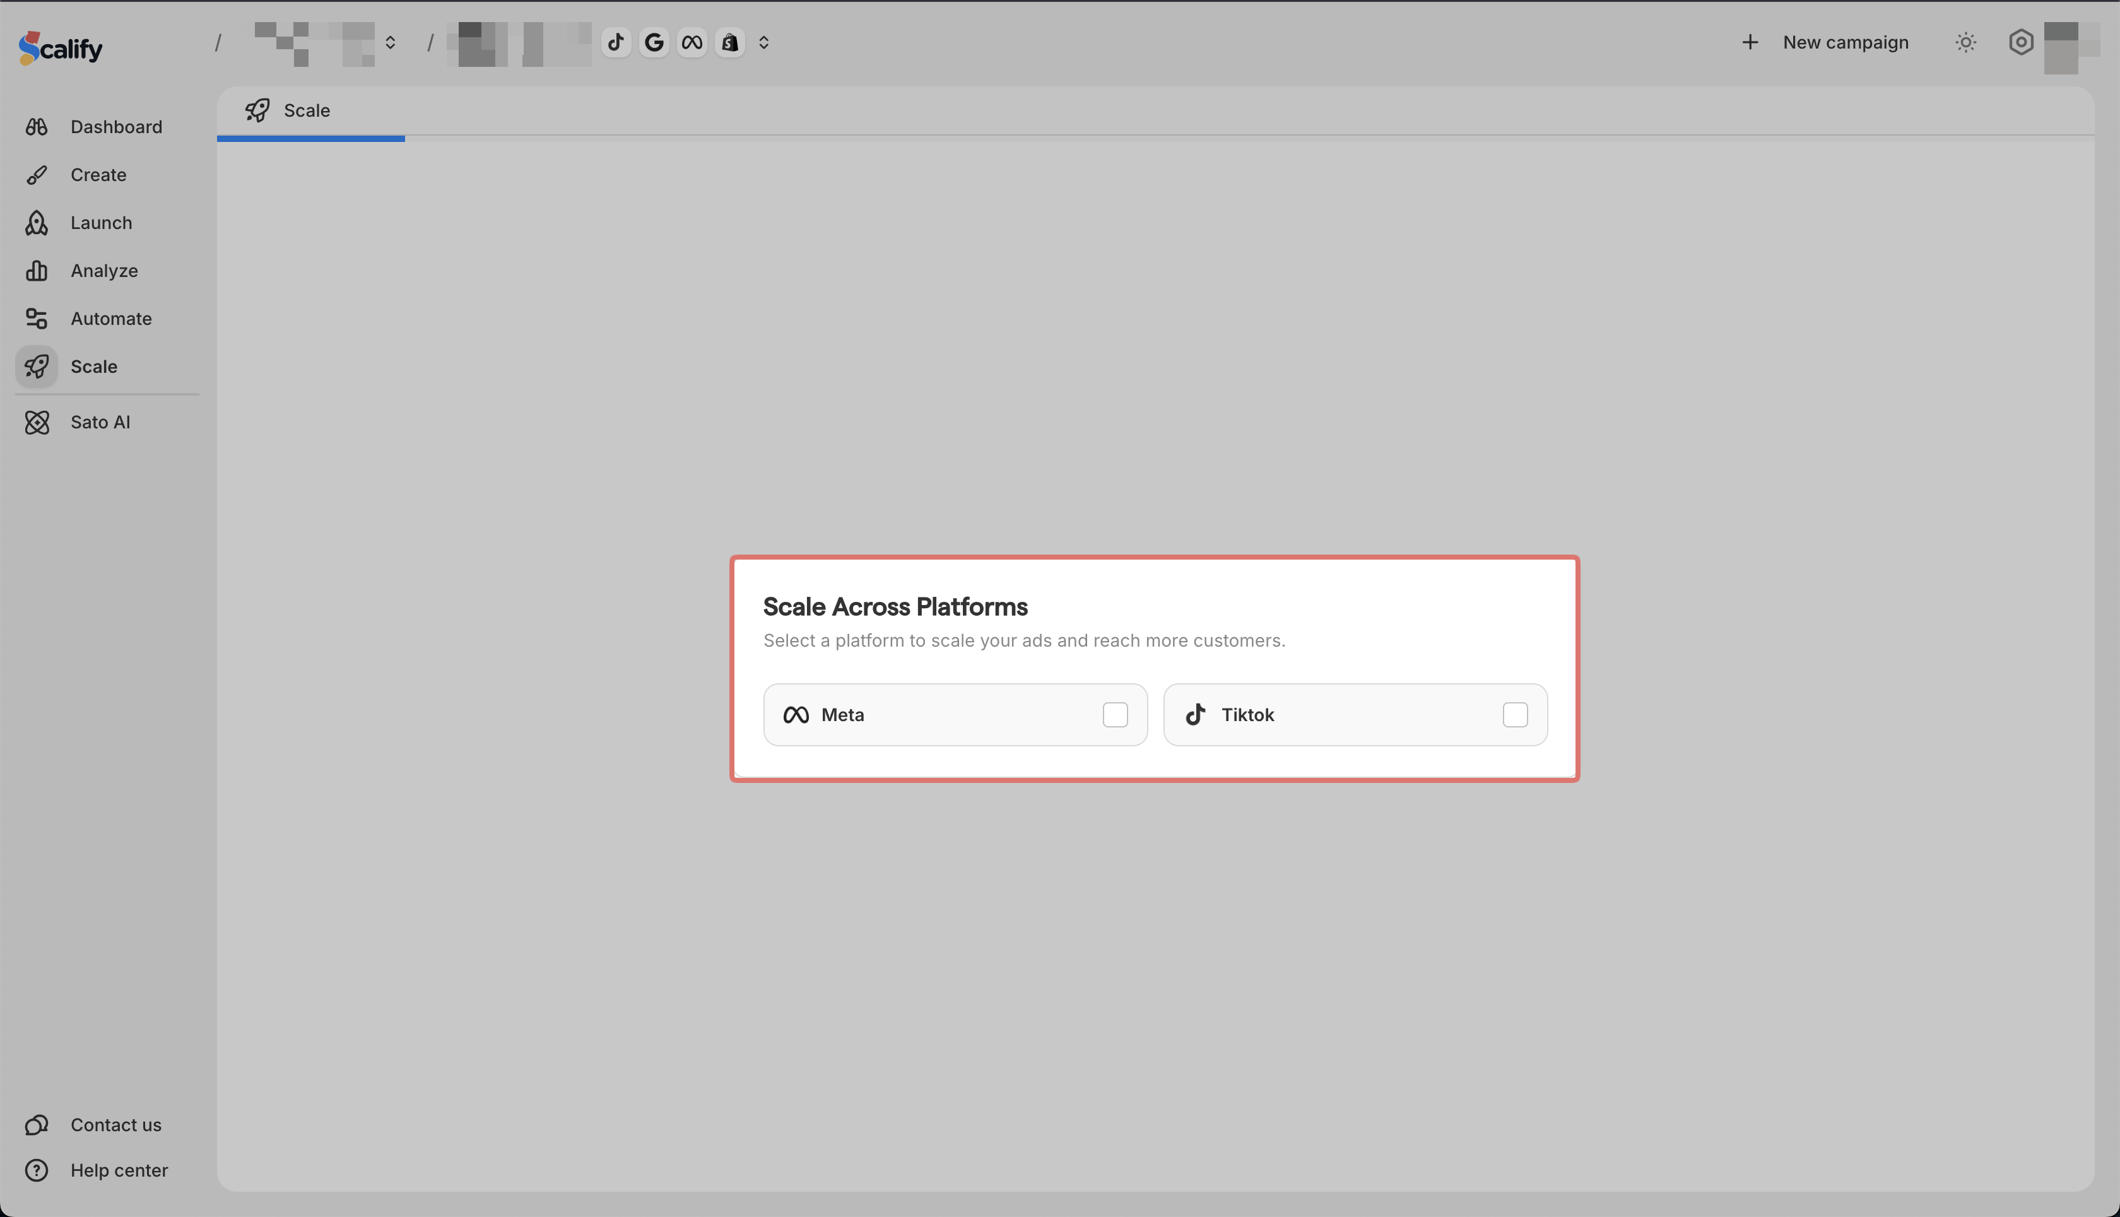Click the Create brush icon

pyautogui.click(x=36, y=175)
